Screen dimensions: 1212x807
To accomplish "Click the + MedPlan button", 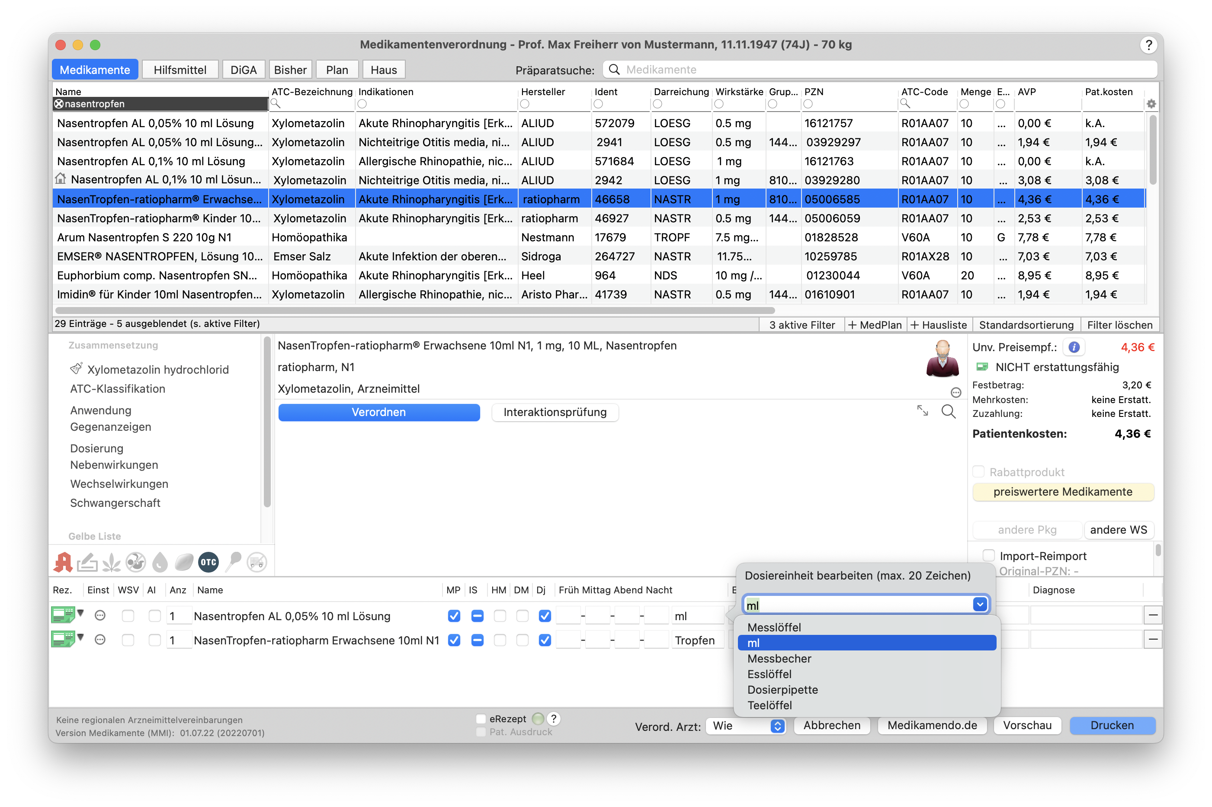I will (x=875, y=325).
